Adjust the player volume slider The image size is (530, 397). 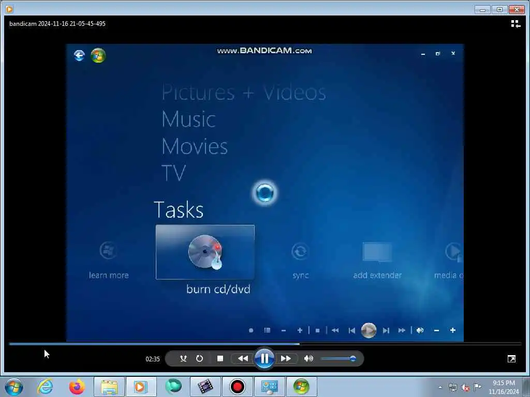pos(338,359)
